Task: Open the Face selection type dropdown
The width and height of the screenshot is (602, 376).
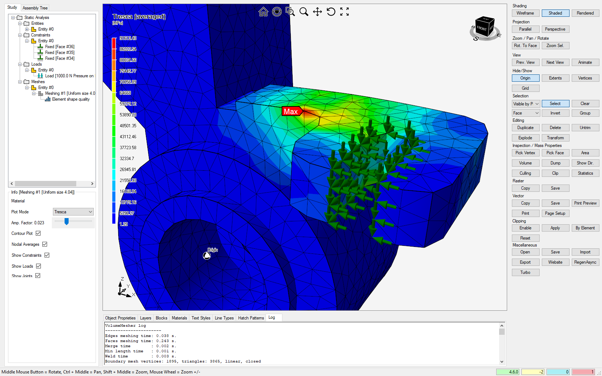Action: pos(526,113)
